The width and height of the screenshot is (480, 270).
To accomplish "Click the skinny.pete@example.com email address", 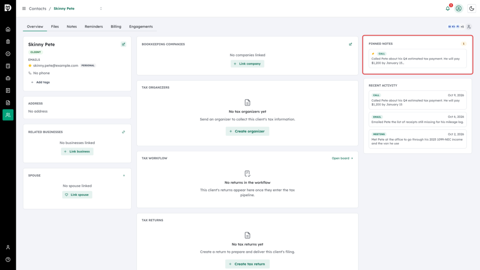I will [x=56, y=66].
